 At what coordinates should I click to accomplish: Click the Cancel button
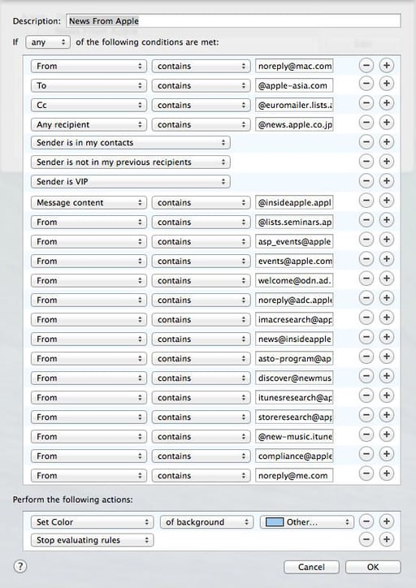[x=311, y=567]
